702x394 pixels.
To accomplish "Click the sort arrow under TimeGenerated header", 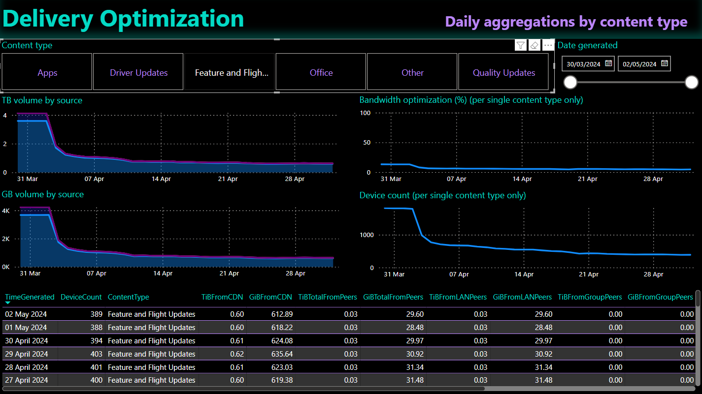I will point(8,303).
